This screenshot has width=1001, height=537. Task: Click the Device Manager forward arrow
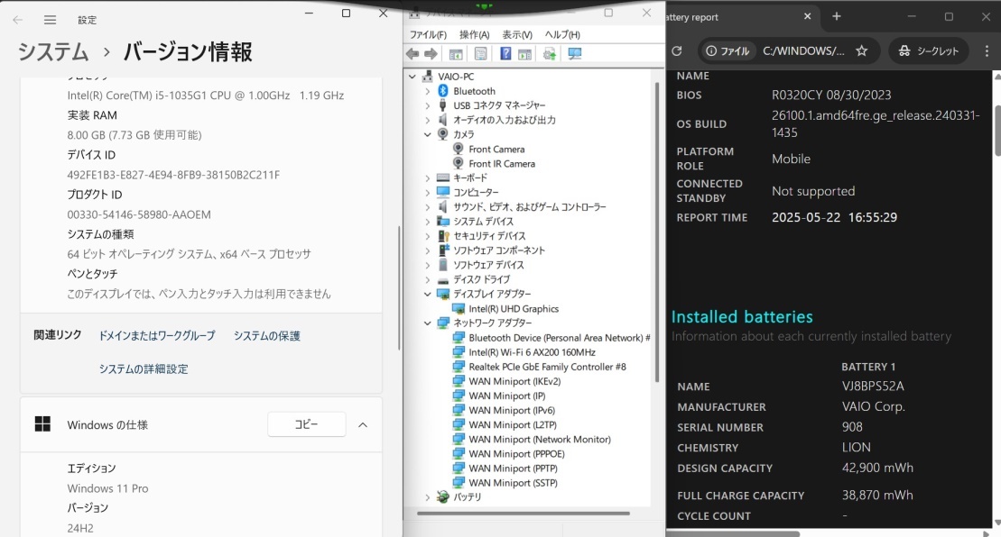pos(431,54)
